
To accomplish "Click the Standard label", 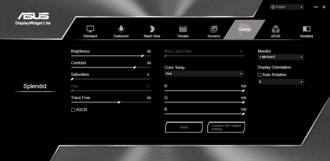I will click(90, 36).
